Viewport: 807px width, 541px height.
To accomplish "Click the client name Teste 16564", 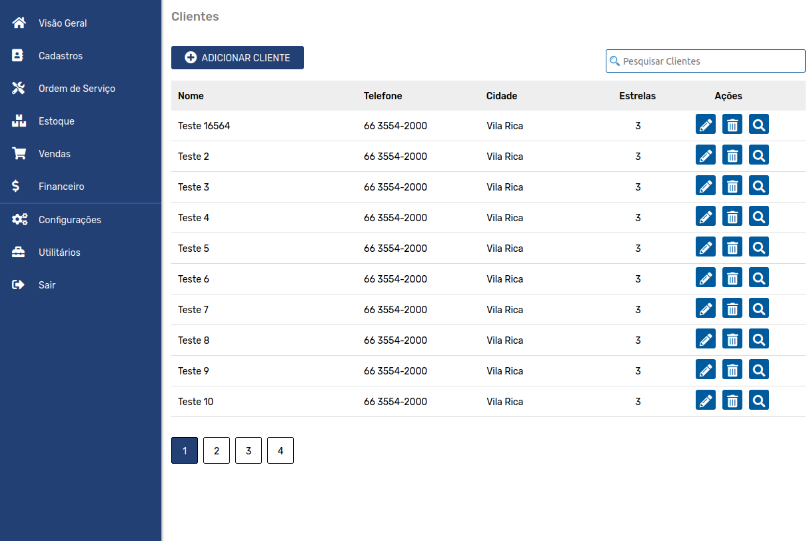I will [204, 126].
